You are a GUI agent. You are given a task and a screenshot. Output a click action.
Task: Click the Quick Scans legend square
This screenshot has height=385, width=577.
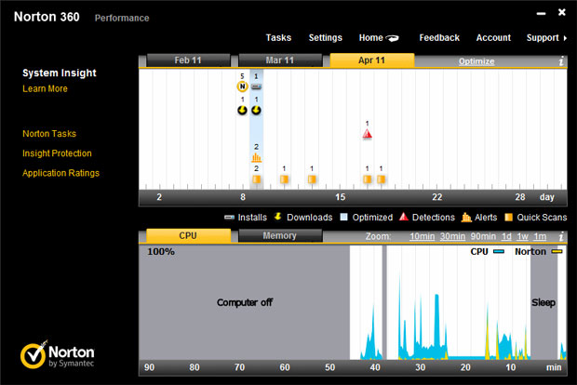508,218
